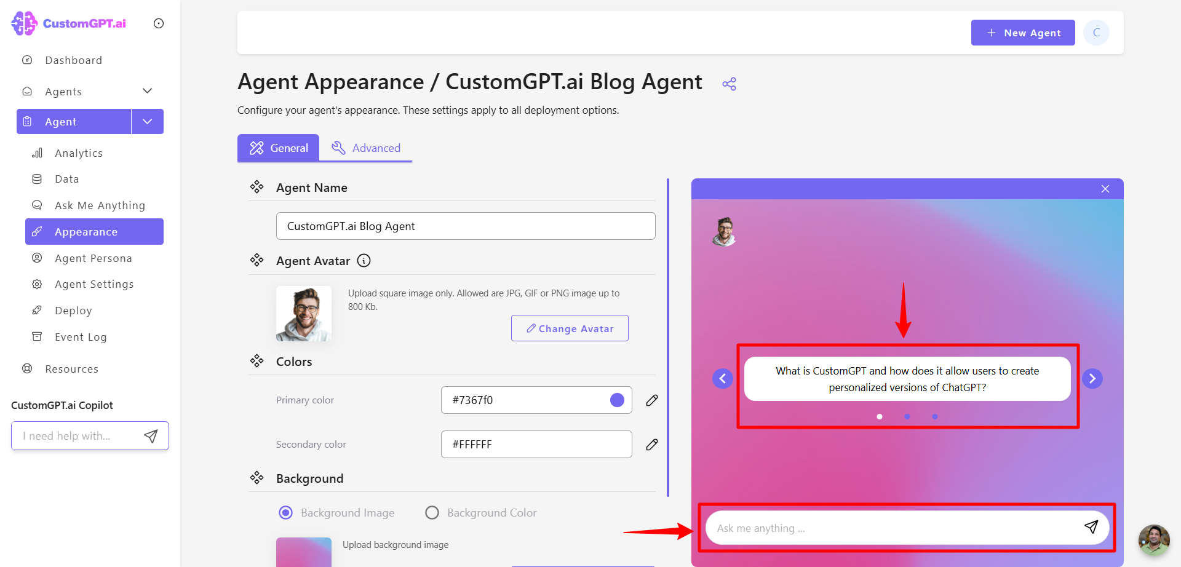Viewport: 1181px width, 567px height.
Task: Click the background image preview thumbnail
Action: [304, 552]
